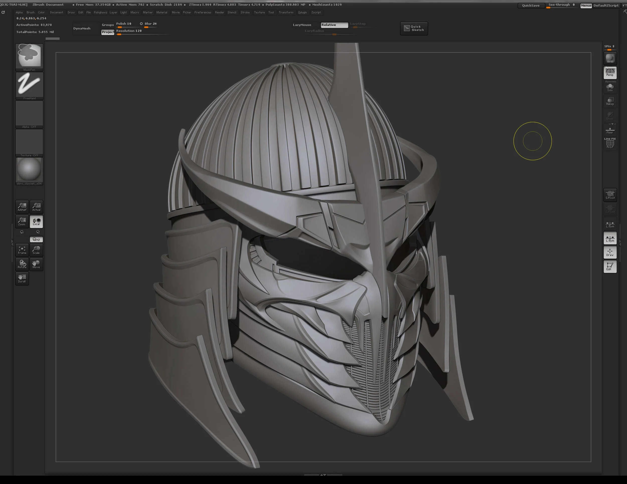Click the Move view icon

[36, 264]
